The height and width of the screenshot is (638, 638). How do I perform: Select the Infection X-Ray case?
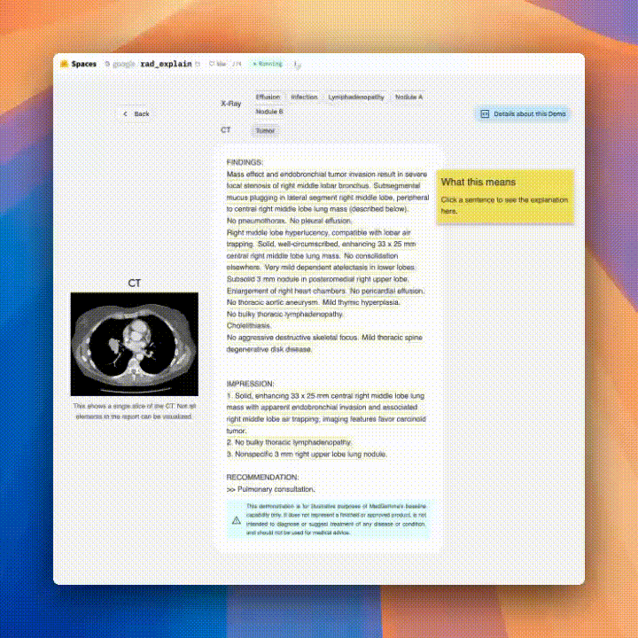304,97
